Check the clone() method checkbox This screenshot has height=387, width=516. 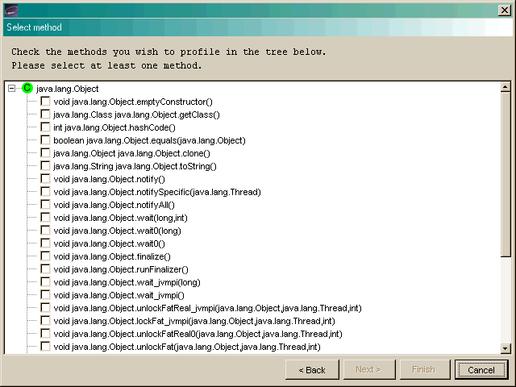[x=45, y=153]
